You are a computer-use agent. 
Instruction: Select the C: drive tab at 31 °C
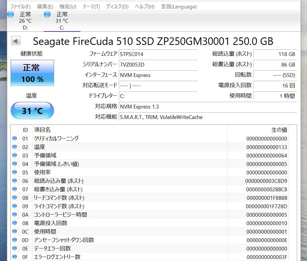point(62,21)
